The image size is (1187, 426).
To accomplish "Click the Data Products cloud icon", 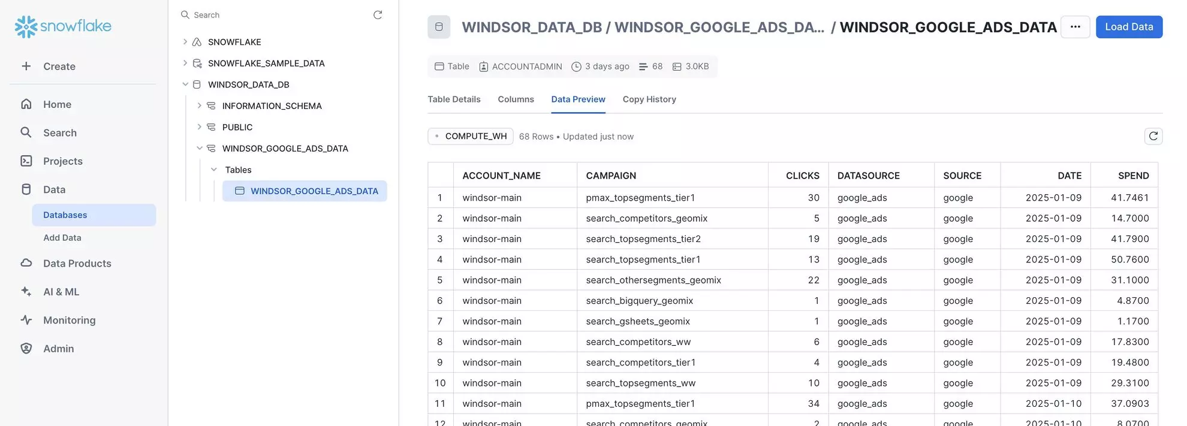I will (26, 263).
